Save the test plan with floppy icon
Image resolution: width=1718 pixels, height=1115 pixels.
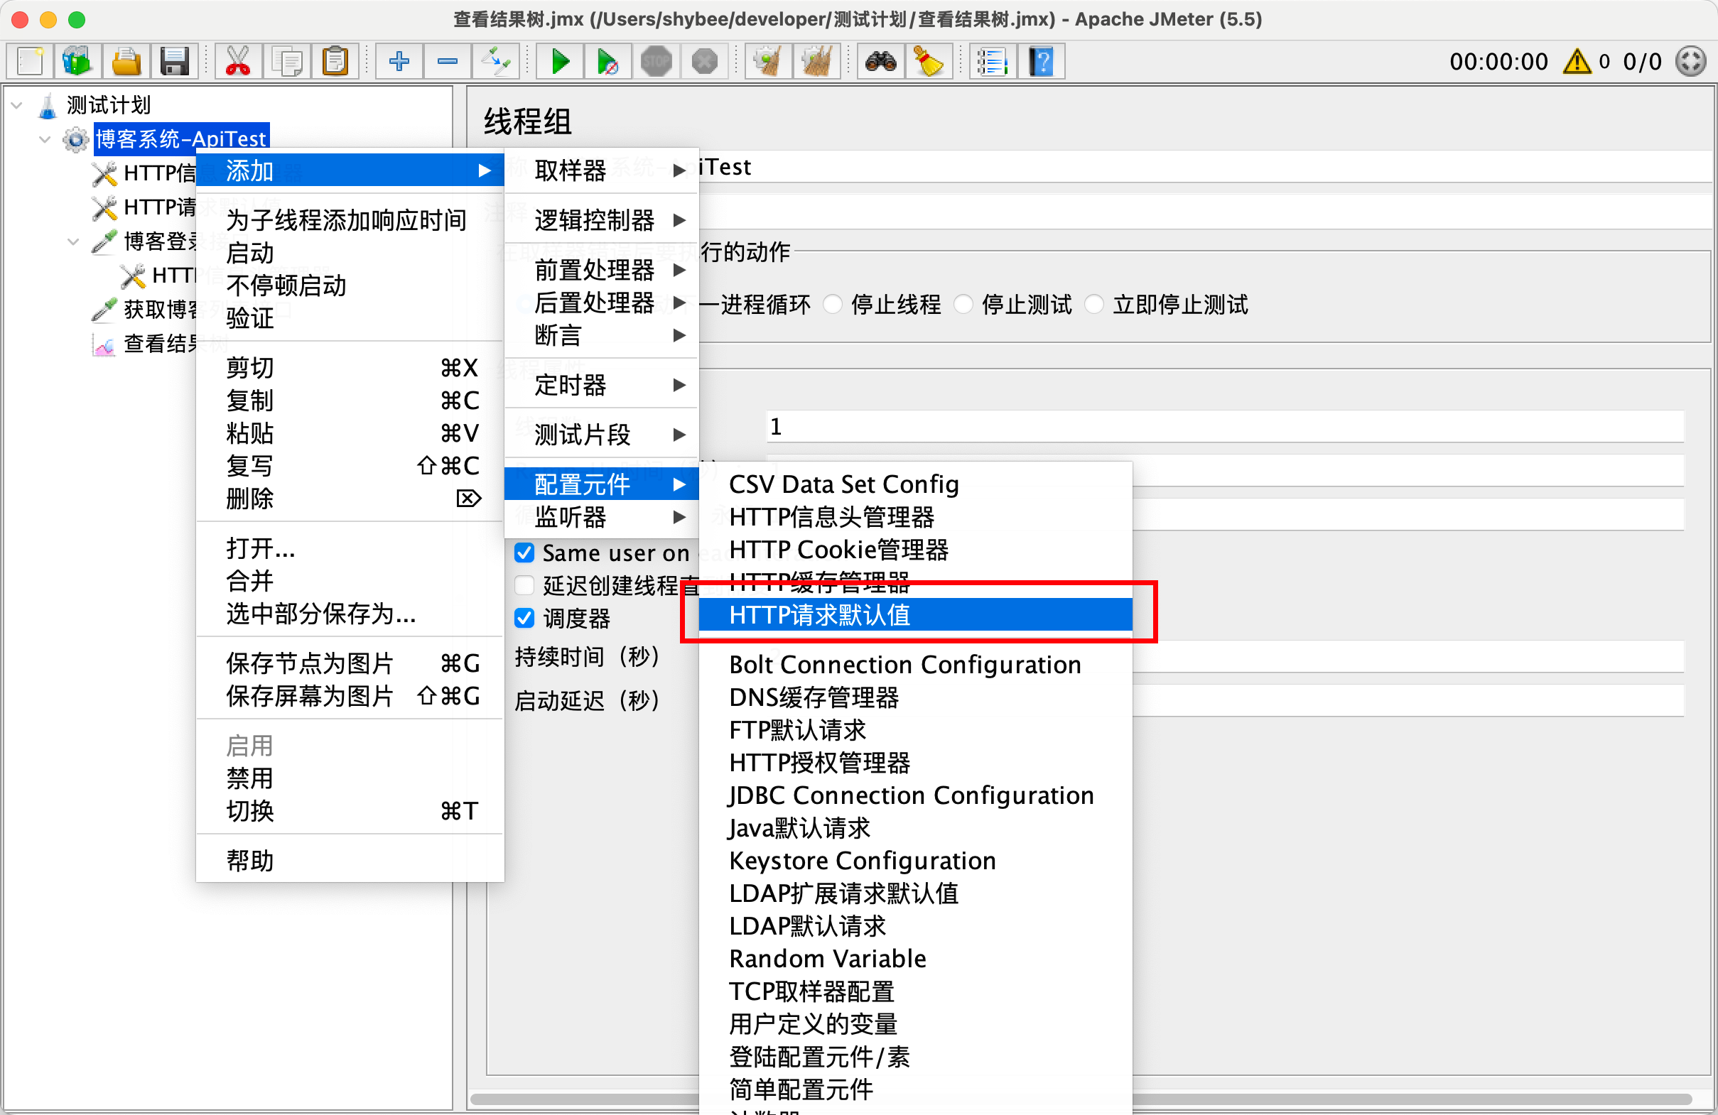[x=174, y=62]
